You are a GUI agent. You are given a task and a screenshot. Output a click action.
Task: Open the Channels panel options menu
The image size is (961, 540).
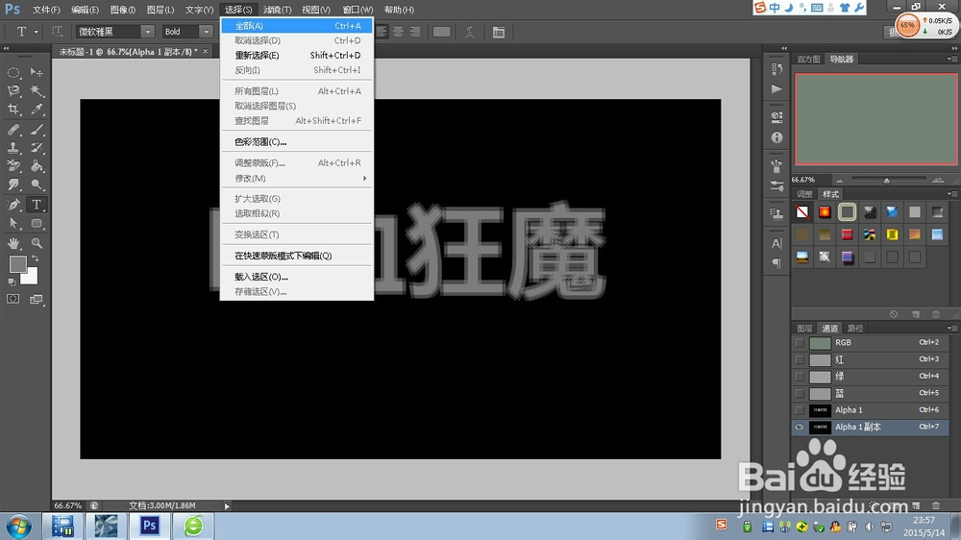(951, 328)
